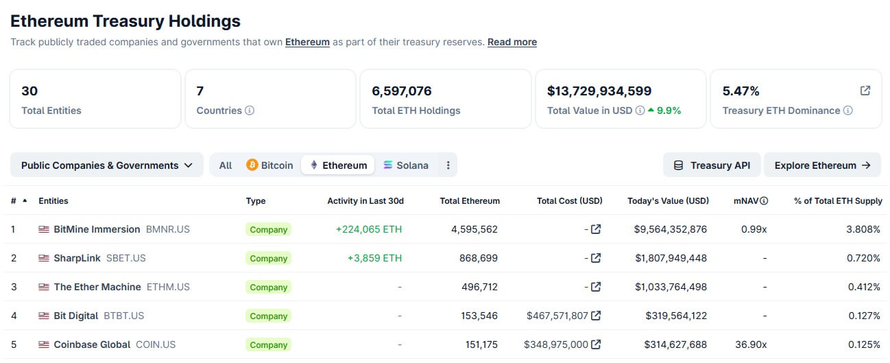This screenshot has height=363, width=890.
Task: Click the Total Entities card showing 30
Action: (x=95, y=99)
